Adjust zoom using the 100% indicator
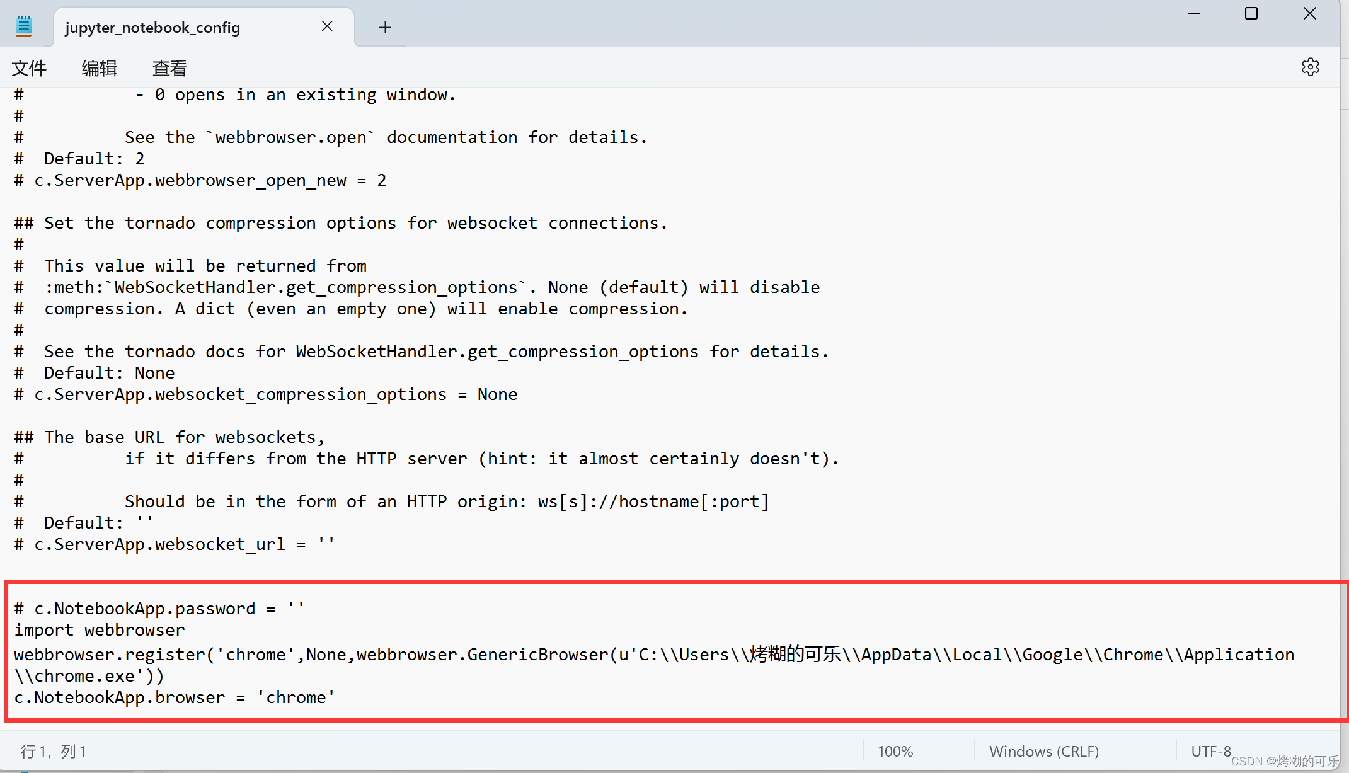Image resolution: width=1349 pixels, height=773 pixels. click(x=895, y=751)
